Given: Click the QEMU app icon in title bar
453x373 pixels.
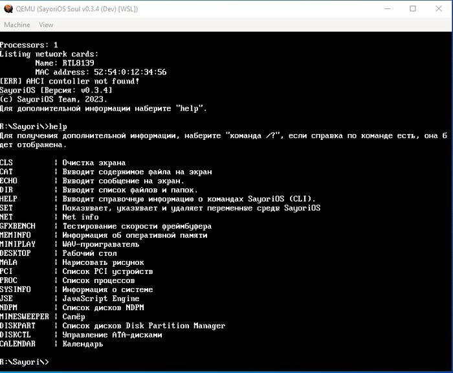Looking at the screenshot, I should click(x=8, y=8).
